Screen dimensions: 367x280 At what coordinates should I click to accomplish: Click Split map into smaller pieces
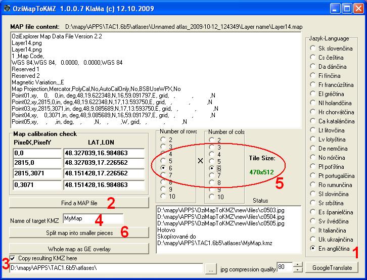point(79,233)
